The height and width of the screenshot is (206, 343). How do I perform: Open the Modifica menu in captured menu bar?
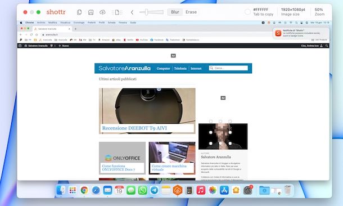[52, 23]
